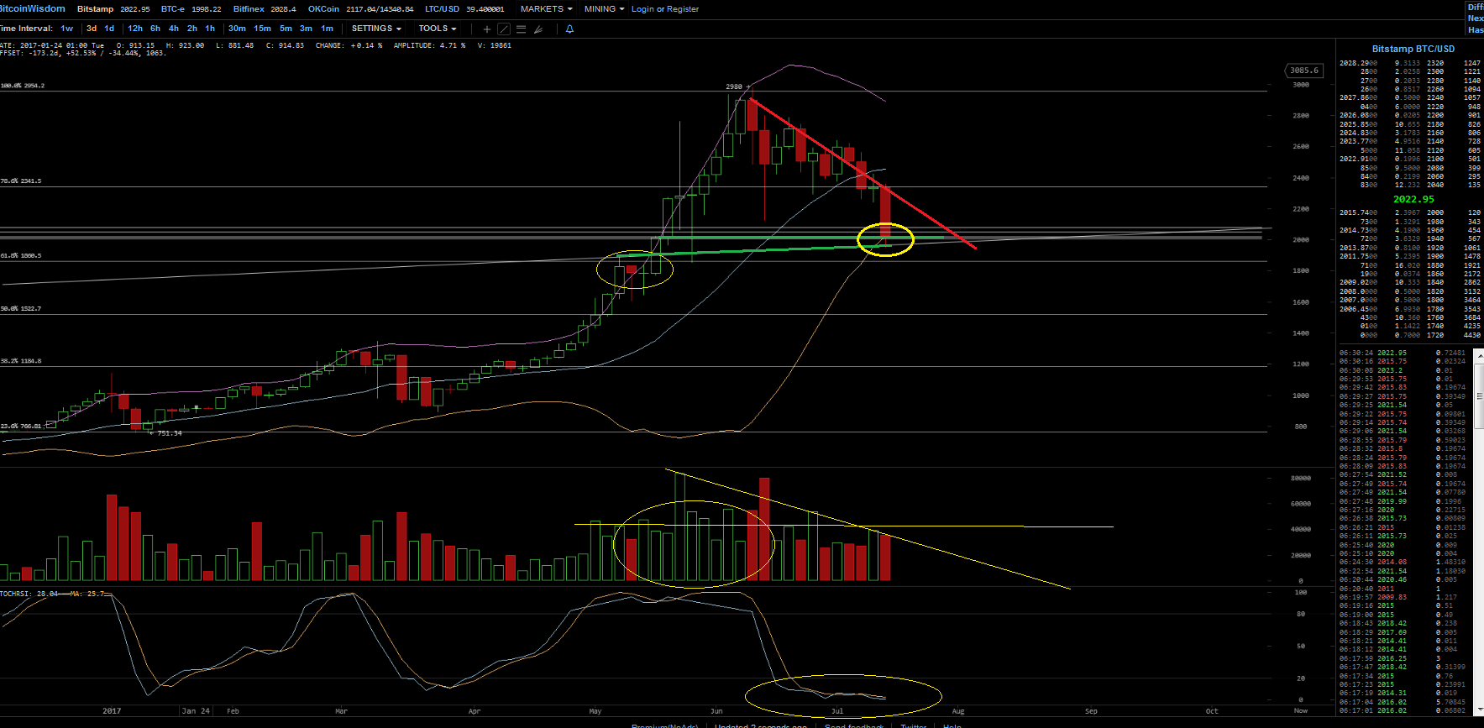This screenshot has width=1484, height=728.
Task: Open the OKCoin market link
Action: (323, 9)
